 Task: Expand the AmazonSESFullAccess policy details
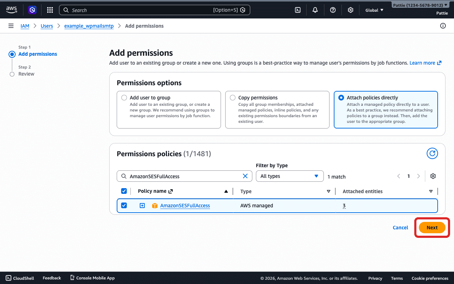(x=142, y=206)
